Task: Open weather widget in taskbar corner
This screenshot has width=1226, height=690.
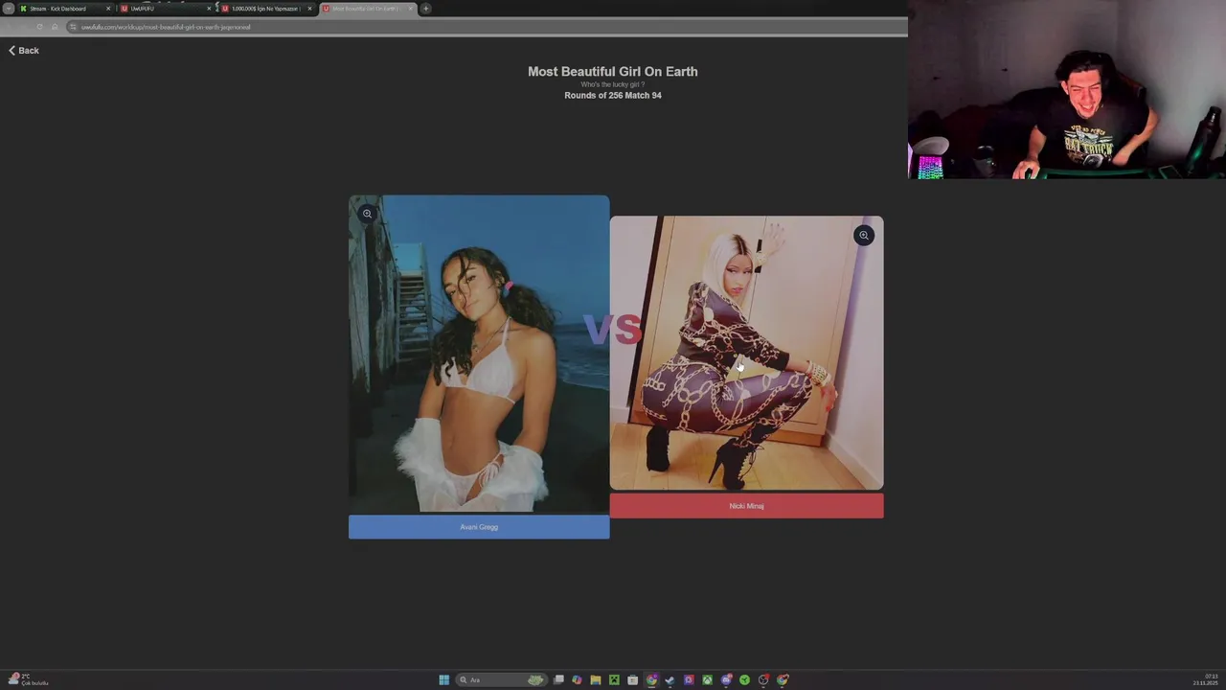Action: pos(27,680)
